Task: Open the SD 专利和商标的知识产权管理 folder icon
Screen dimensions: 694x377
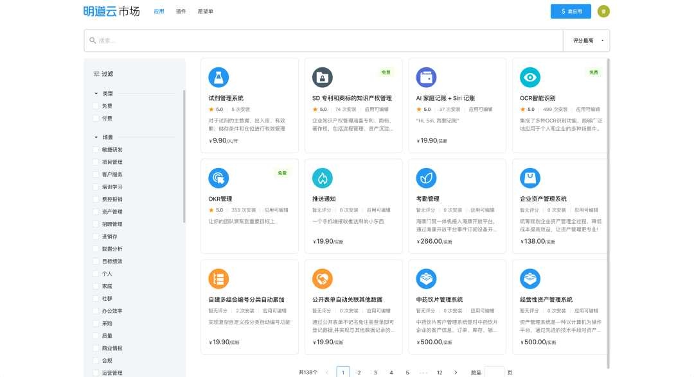Action: click(322, 77)
